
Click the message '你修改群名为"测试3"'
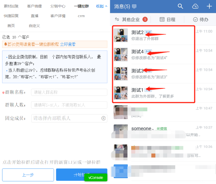(149, 77)
